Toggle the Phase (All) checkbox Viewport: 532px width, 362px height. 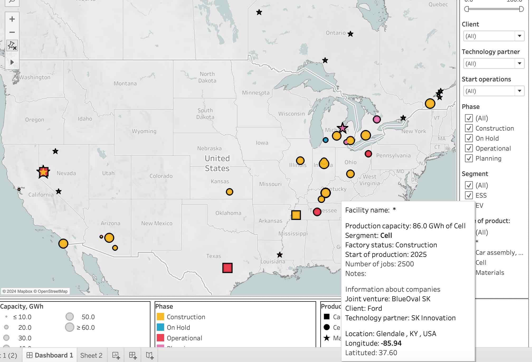(469, 118)
